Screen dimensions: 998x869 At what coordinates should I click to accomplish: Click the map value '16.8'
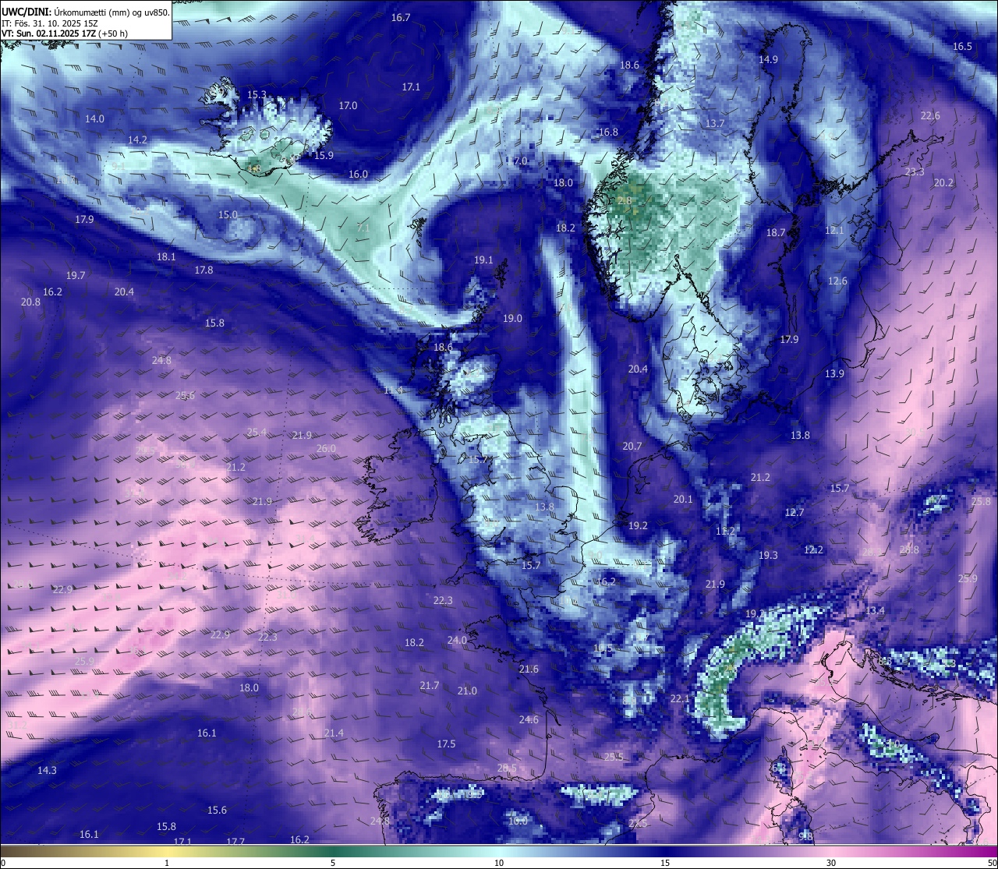coord(608,132)
